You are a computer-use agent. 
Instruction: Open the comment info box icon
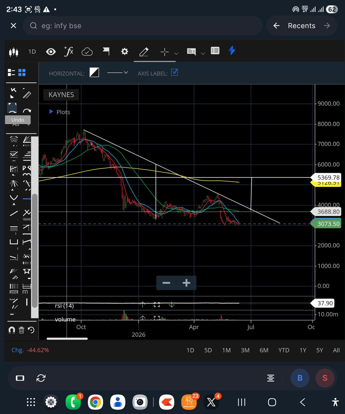[x=191, y=52]
